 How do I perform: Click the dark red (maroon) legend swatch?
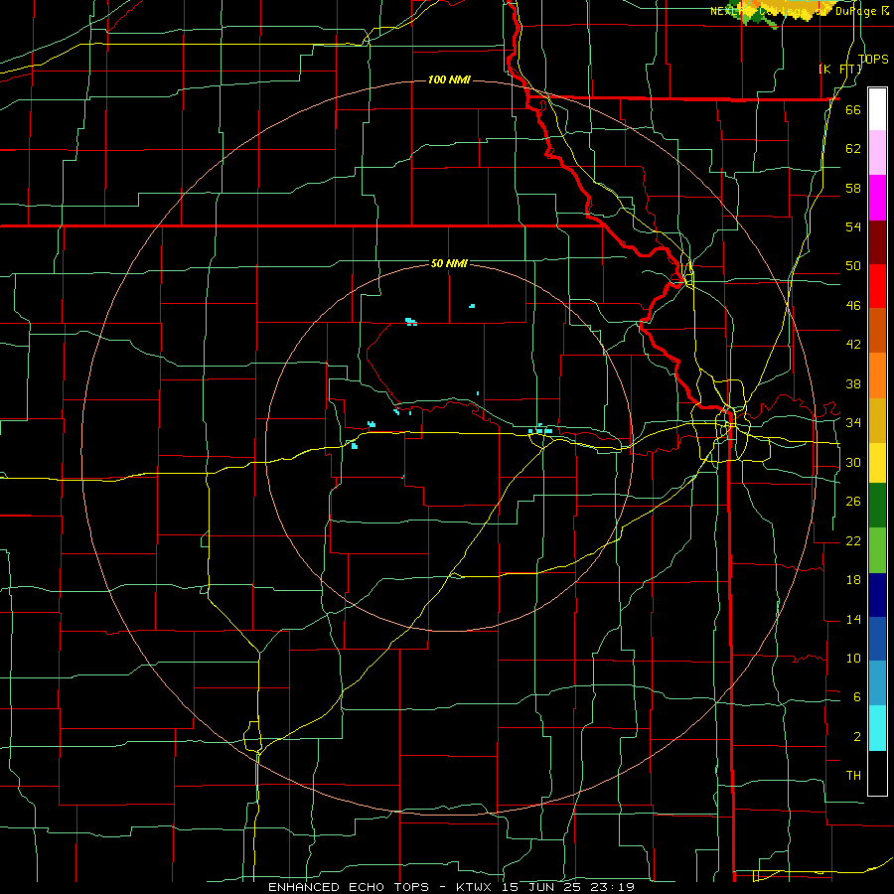877,242
